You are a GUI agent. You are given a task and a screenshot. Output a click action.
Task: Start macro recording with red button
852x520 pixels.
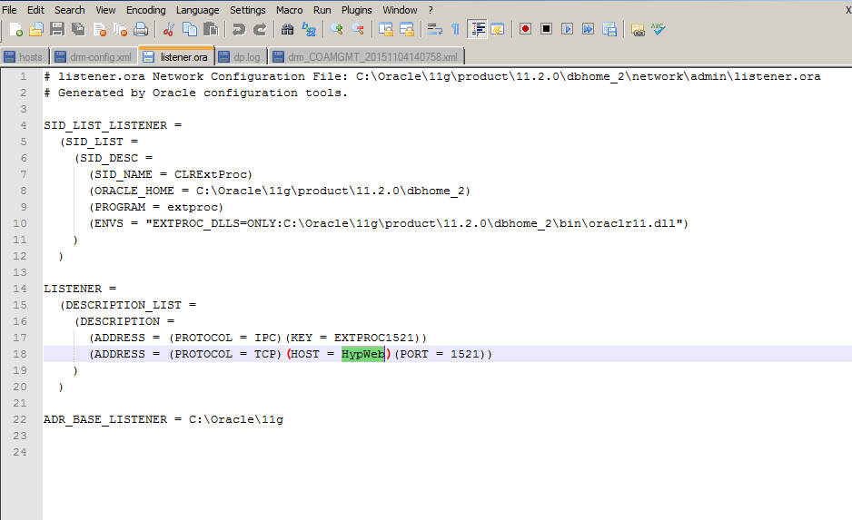[x=525, y=29]
